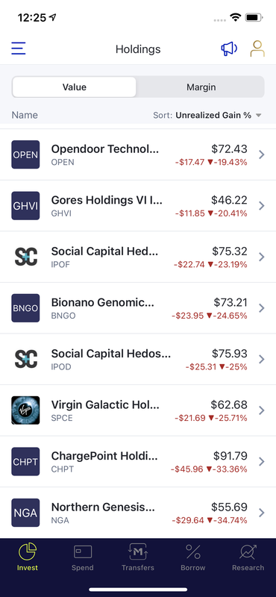The height and width of the screenshot is (597, 276).
Task: Open the Sort Unrealized Gain % dropdown
Action: (207, 116)
